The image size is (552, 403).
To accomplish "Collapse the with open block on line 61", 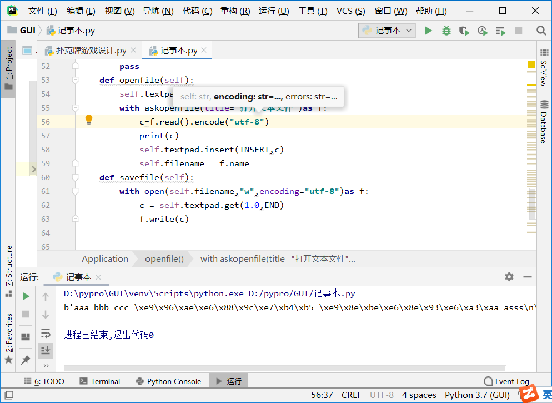I will pyautogui.click(x=75, y=191).
